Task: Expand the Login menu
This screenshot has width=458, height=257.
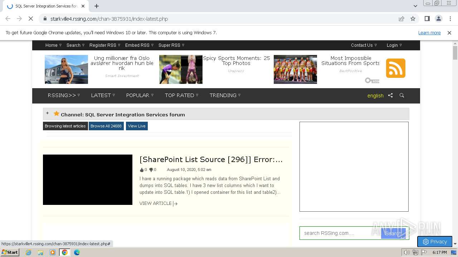Action: (394, 45)
